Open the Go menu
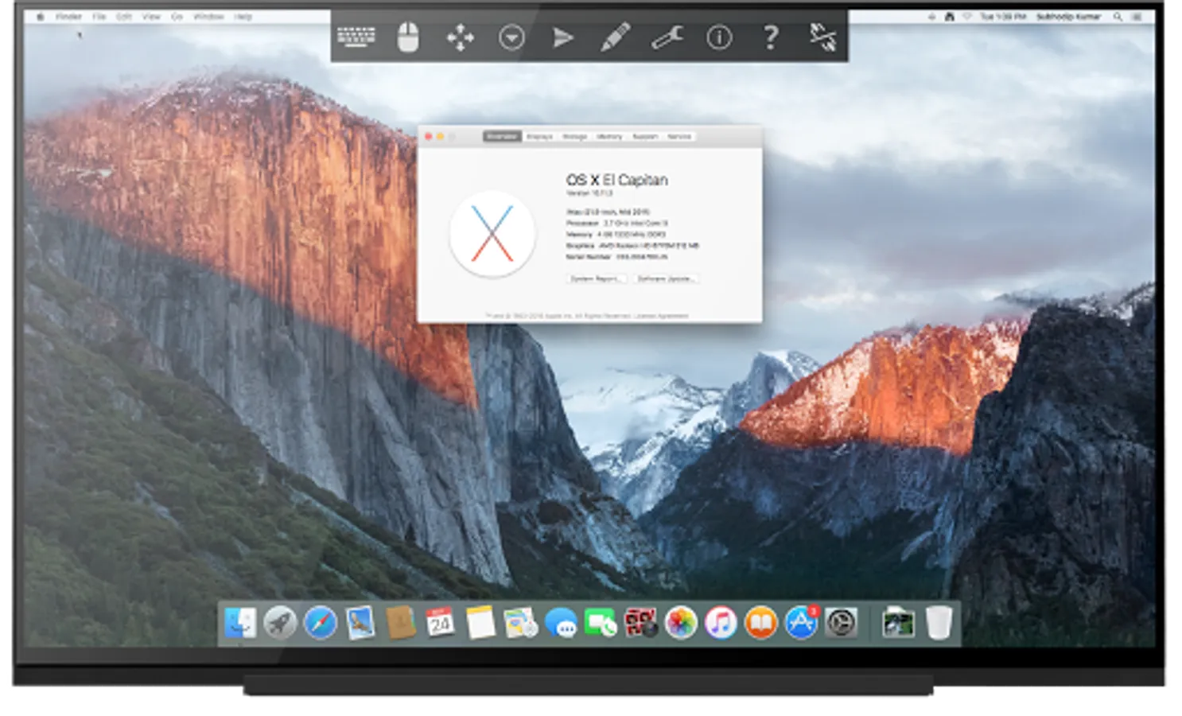This screenshot has width=1182, height=716. [177, 16]
